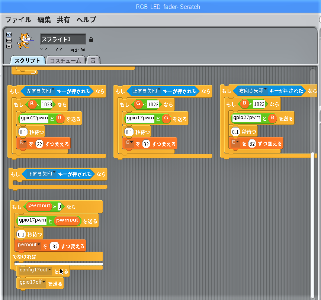Viewport: 321px width, 300px height.
Task: Select the left-right flip rotation style icon
Action: tap(9, 41)
